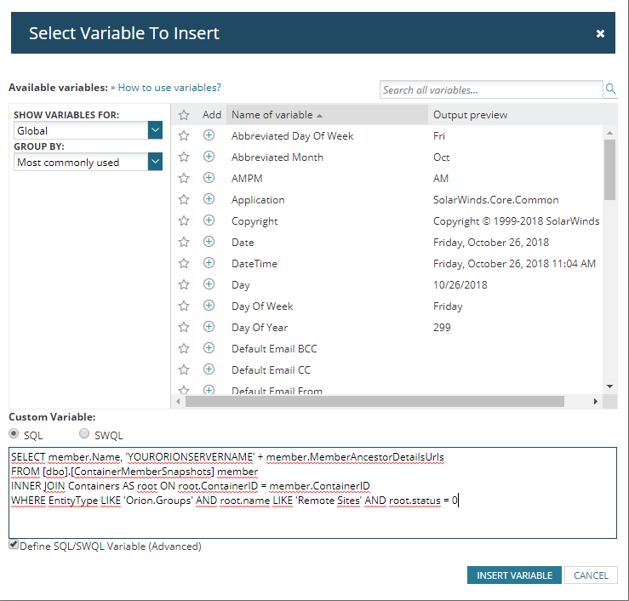629x601 pixels.
Task: Select the AMPM variable name
Action: point(247,179)
